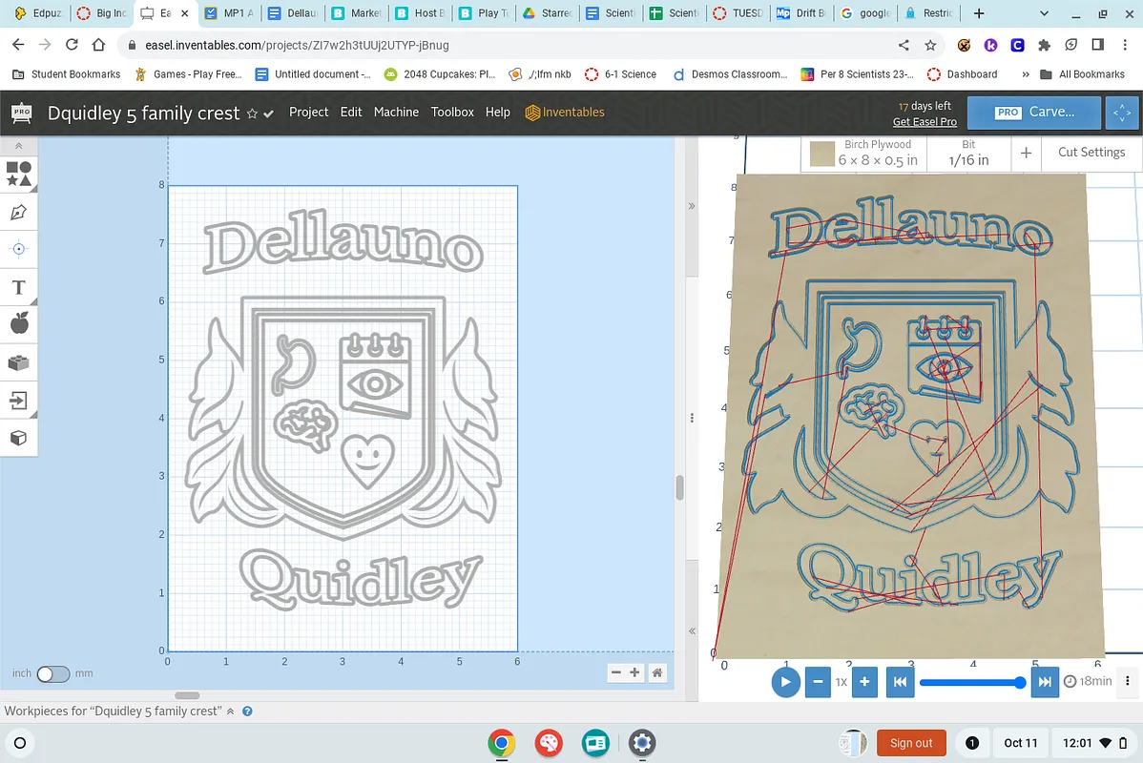Open the Machine menu
Image resolution: width=1143 pixels, height=763 pixels.
(x=396, y=112)
